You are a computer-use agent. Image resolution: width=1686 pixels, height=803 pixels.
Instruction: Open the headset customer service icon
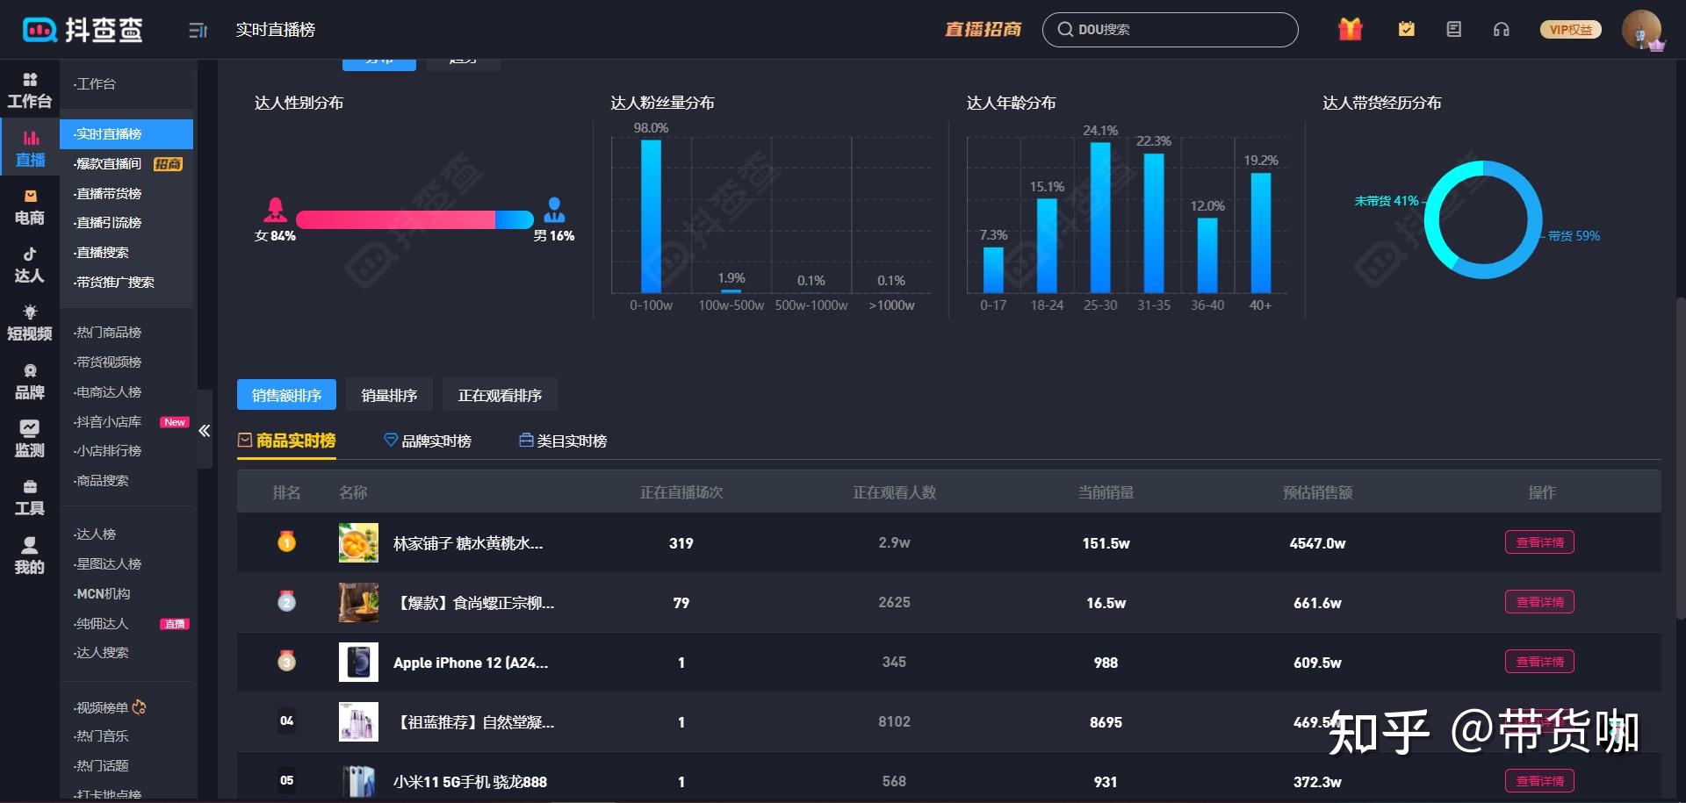pyautogui.click(x=1501, y=29)
